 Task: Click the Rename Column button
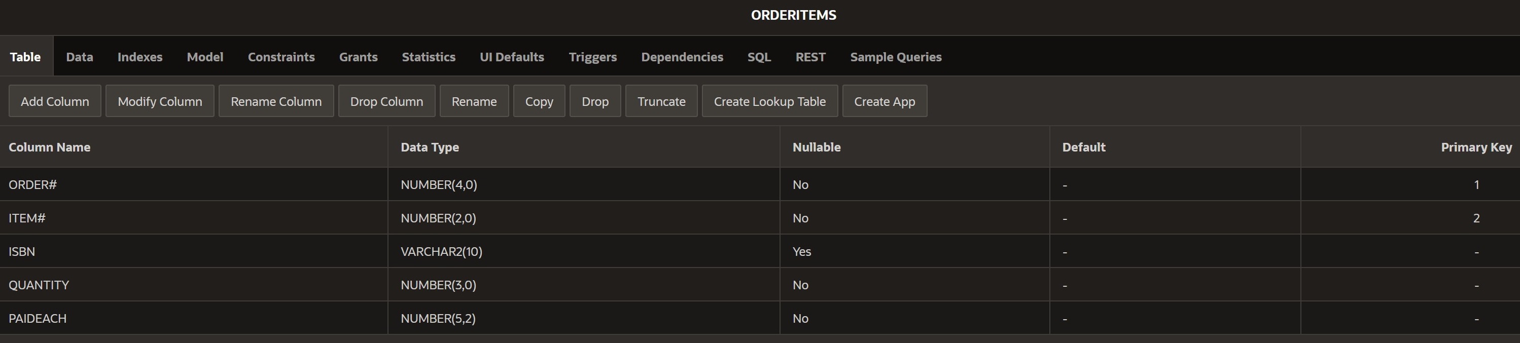[x=276, y=101]
